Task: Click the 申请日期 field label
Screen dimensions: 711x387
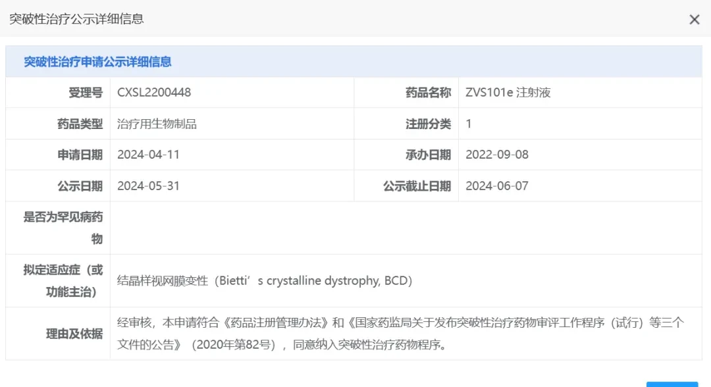Action: click(80, 155)
